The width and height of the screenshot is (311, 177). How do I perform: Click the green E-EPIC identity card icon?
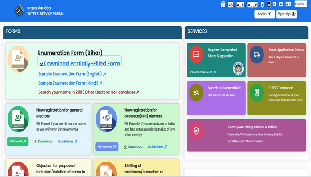(x=257, y=92)
